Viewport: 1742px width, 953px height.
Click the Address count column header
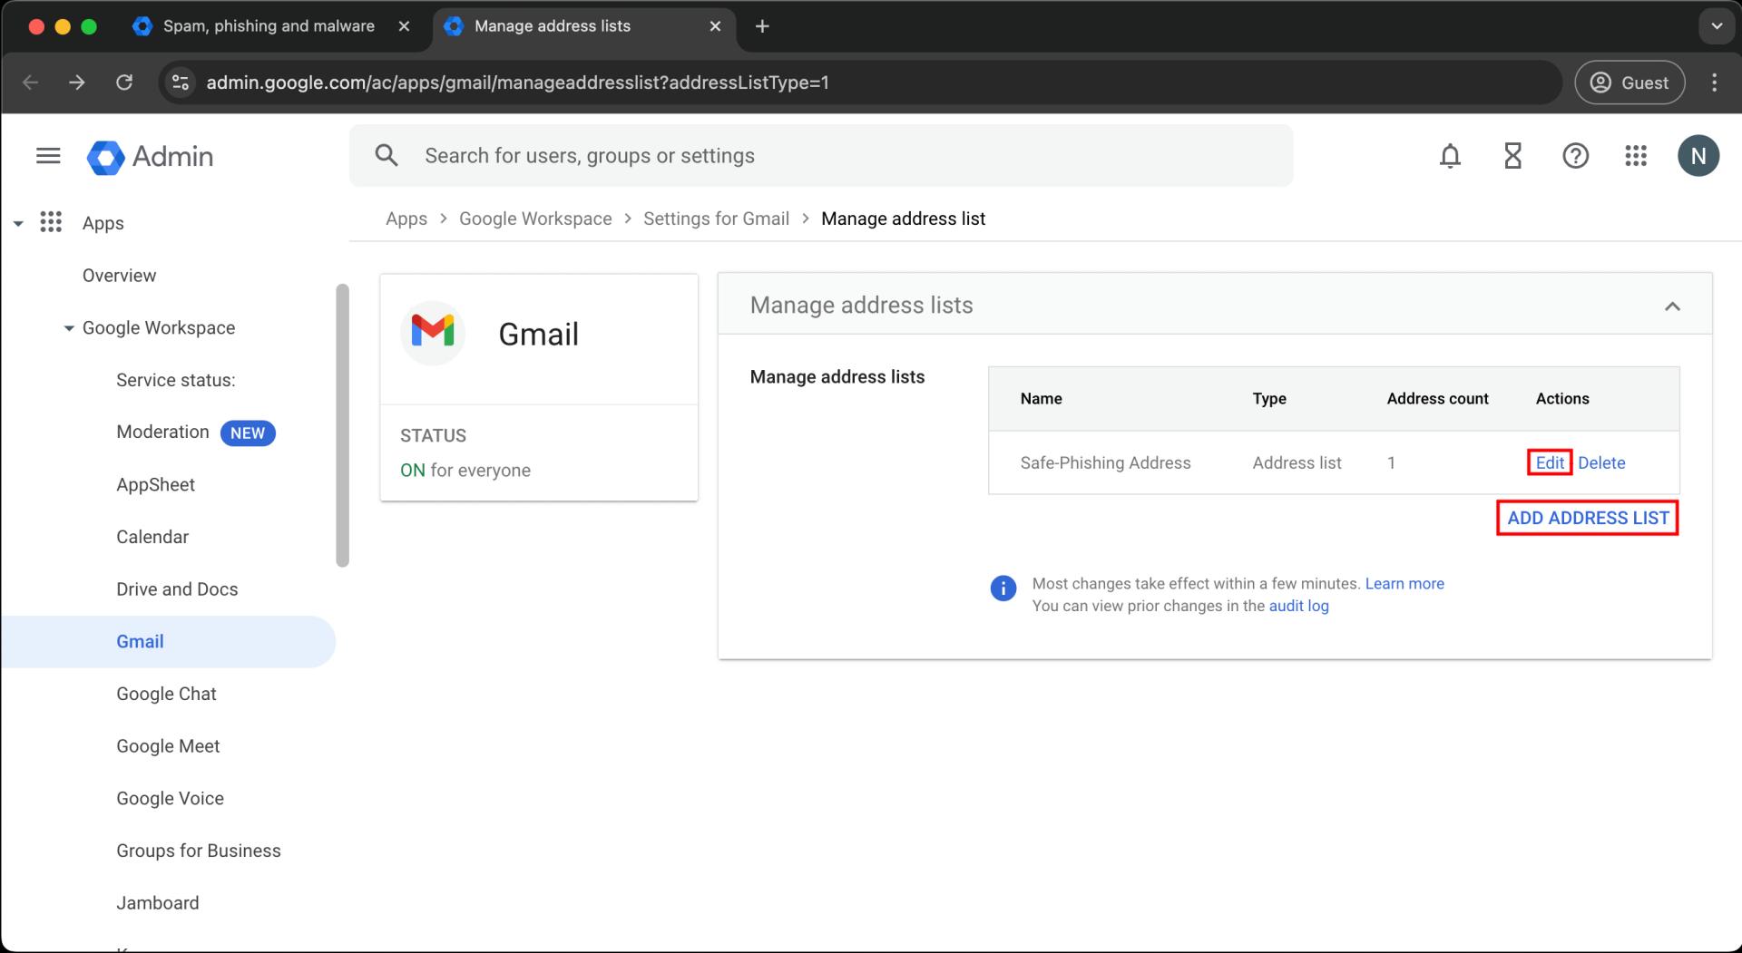point(1437,399)
